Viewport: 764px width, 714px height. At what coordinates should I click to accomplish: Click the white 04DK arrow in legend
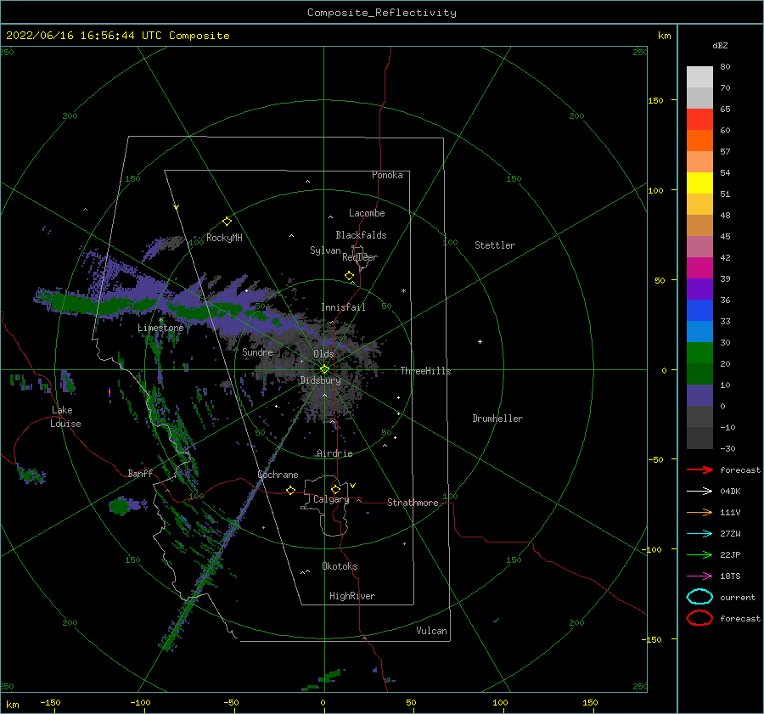click(x=699, y=492)
